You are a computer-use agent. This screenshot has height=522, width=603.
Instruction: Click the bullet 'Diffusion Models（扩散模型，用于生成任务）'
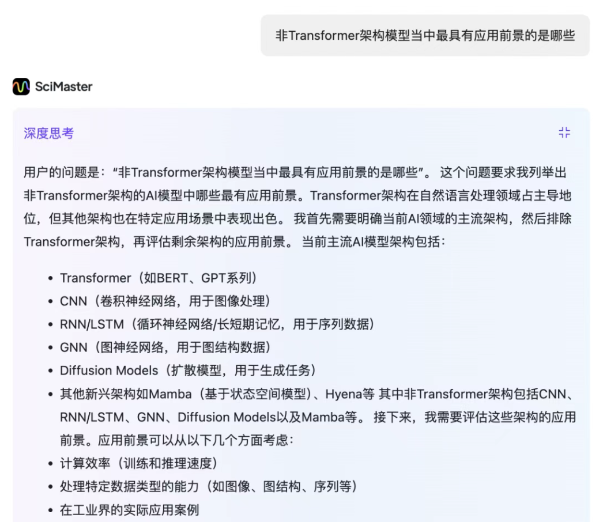pos(189,370)
